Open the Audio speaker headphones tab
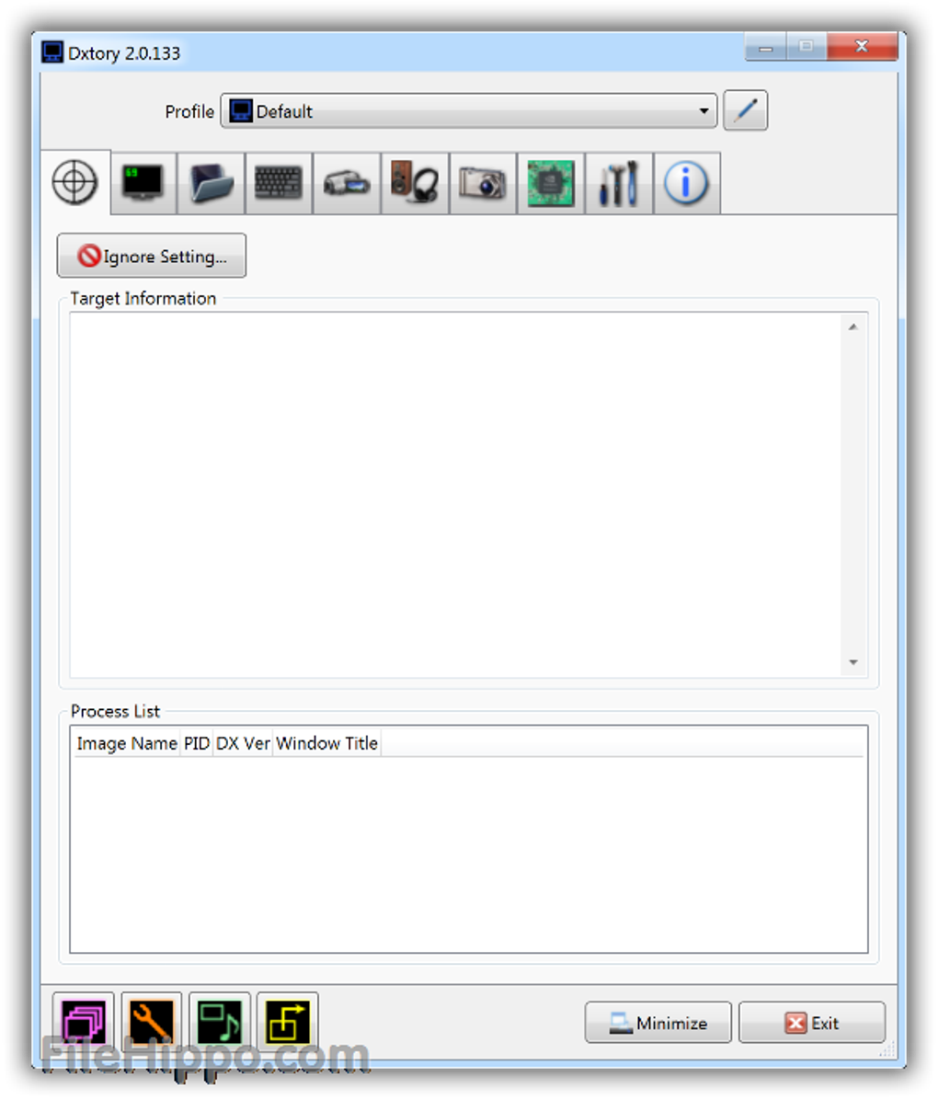Screen dimensions: 938x1100 [415, 183]
